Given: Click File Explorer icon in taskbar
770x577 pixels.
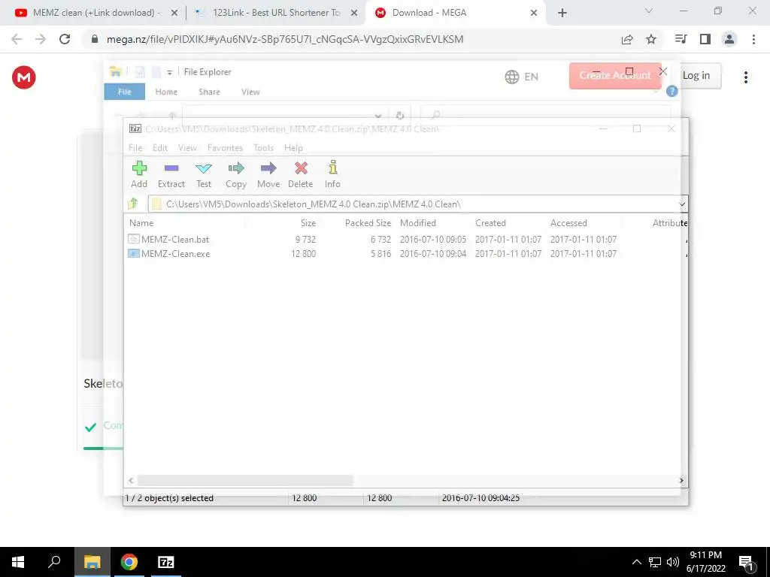Looking at the screenshot, I should click(92, 562).
